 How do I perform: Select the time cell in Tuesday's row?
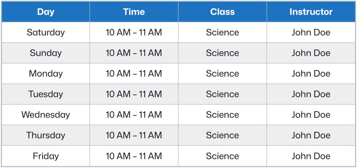tap(134, 94)
